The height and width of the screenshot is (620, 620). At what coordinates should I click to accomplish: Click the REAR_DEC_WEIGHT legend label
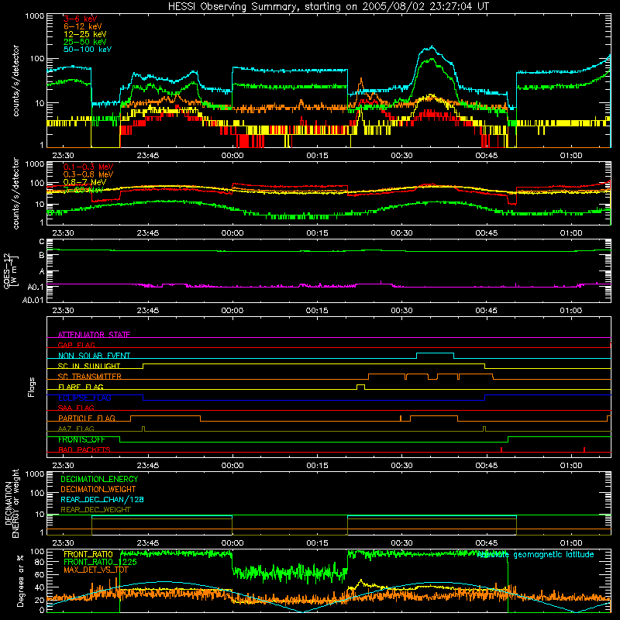click(95, 510)
